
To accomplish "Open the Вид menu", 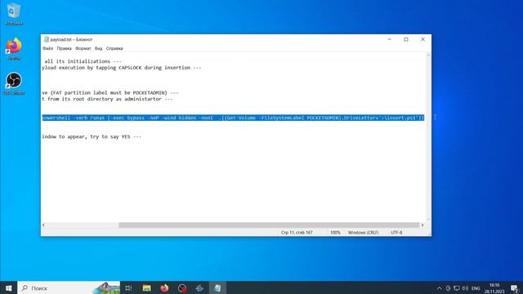I will (98, 48).
